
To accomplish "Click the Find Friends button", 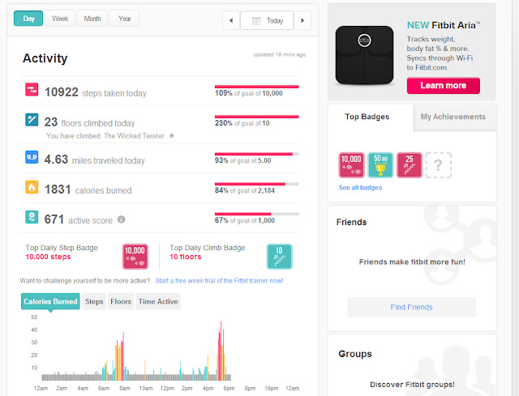I will [x=411, y=307].
